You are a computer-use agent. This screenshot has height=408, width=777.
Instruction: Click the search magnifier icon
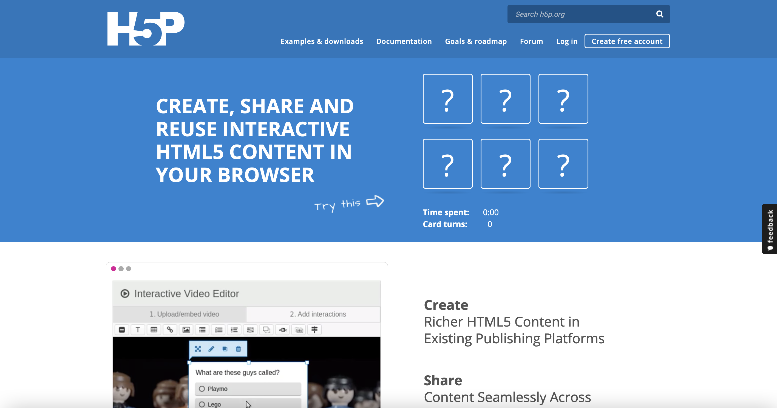coord(659,14)
